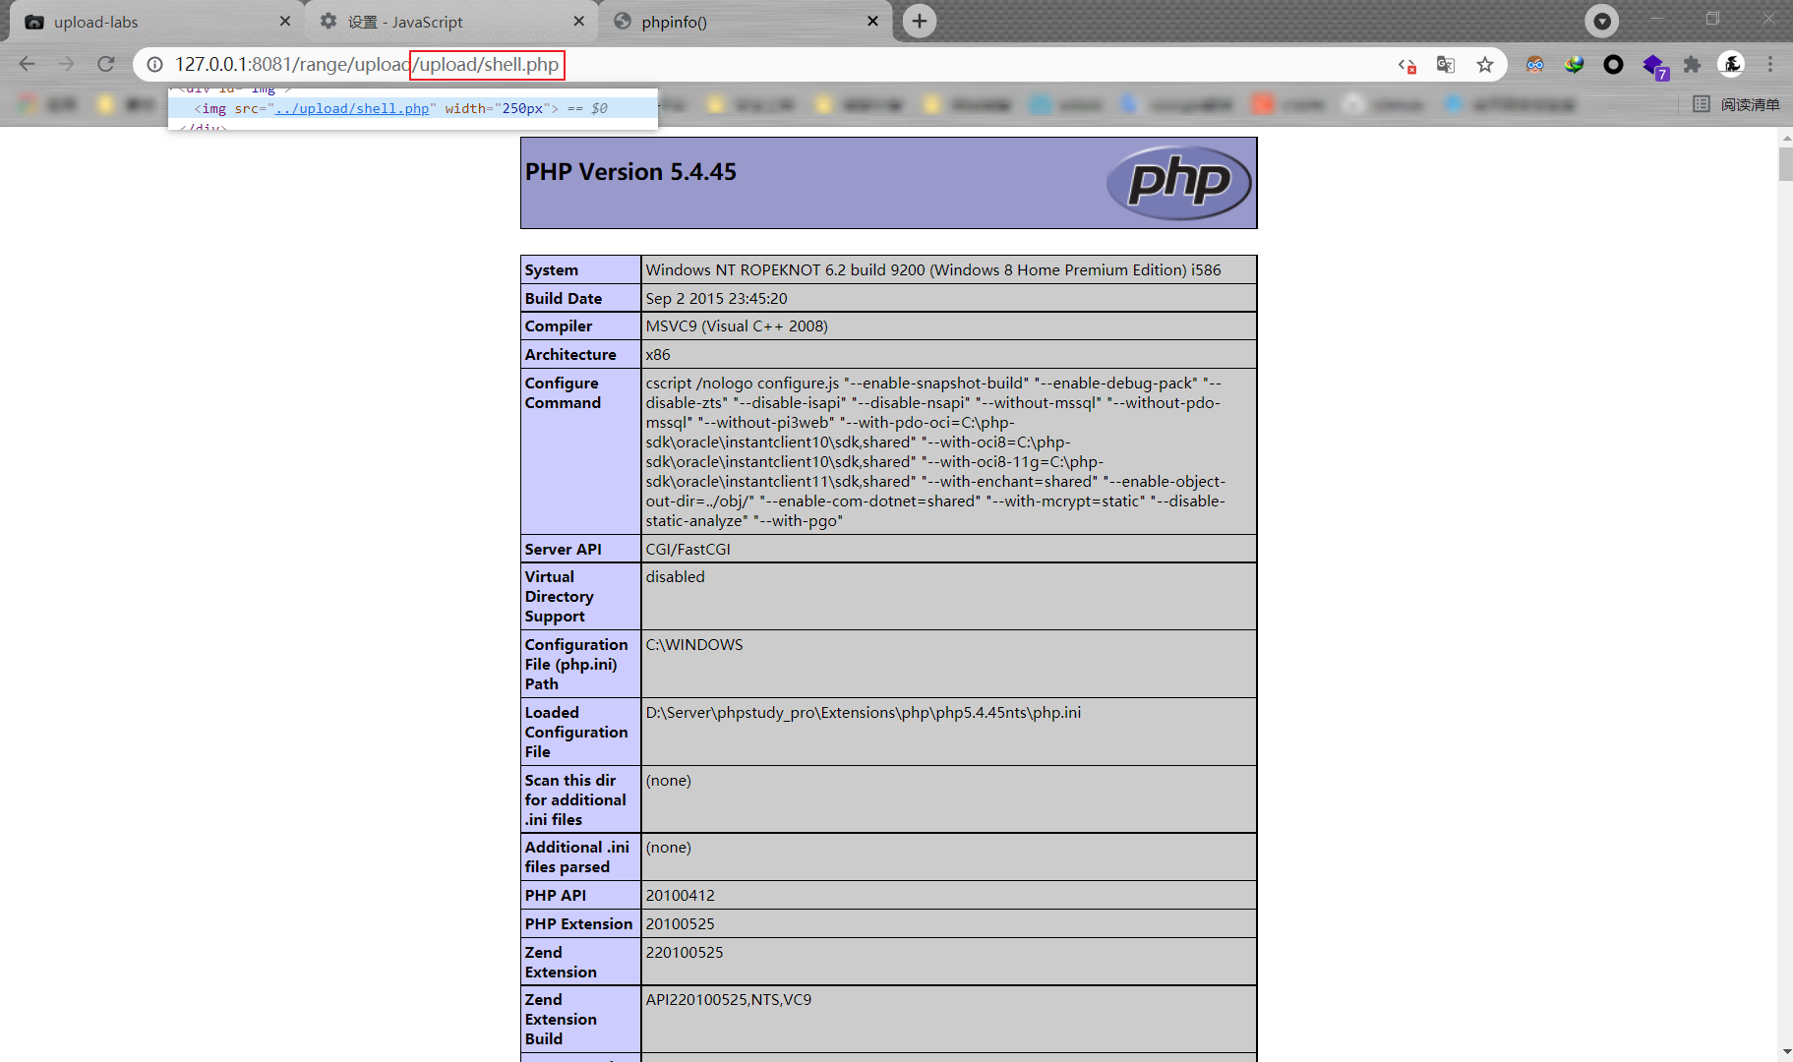Open the Chrome three-dot menu

click(x=1770, y=65)
